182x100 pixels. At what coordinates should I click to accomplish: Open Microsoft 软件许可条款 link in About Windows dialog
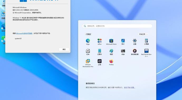24,33
